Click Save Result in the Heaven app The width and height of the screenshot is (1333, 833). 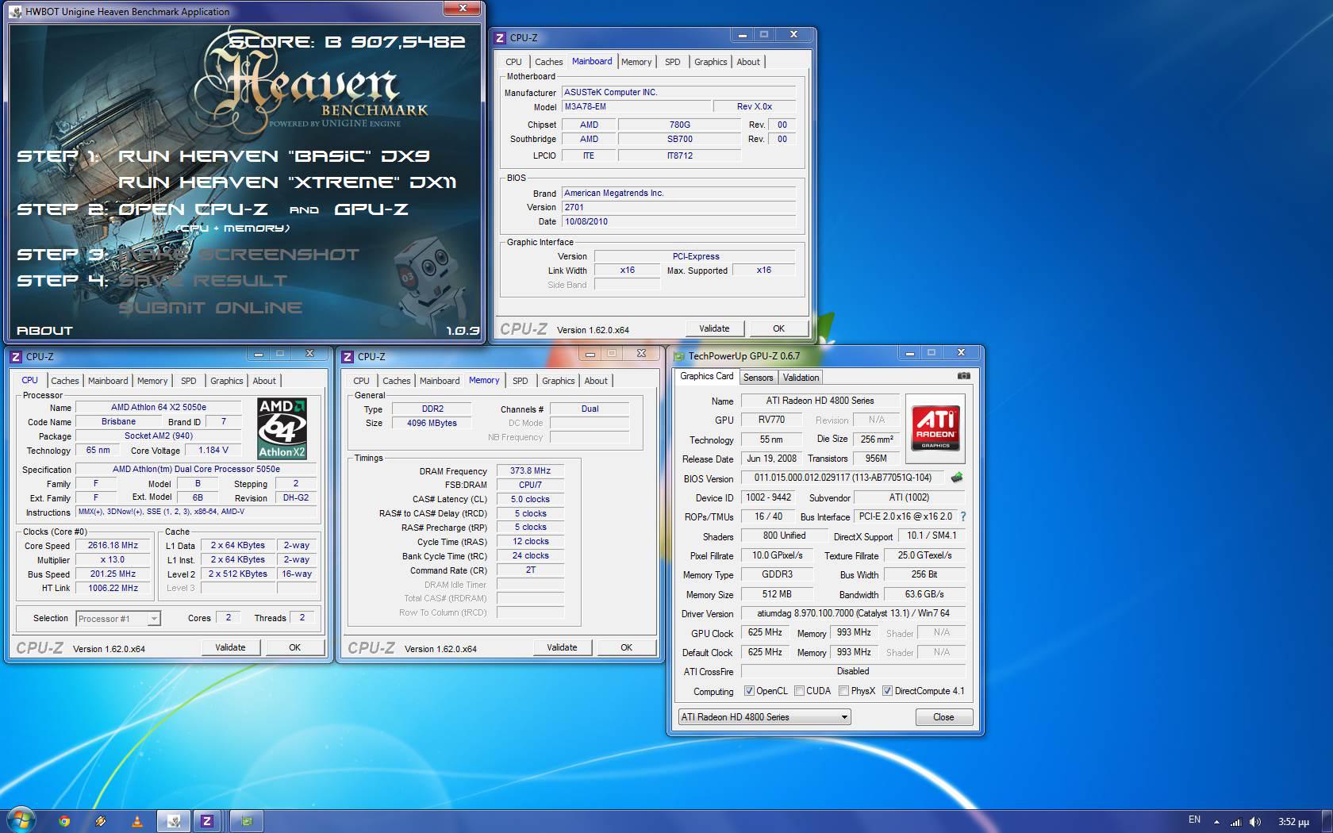202,281
